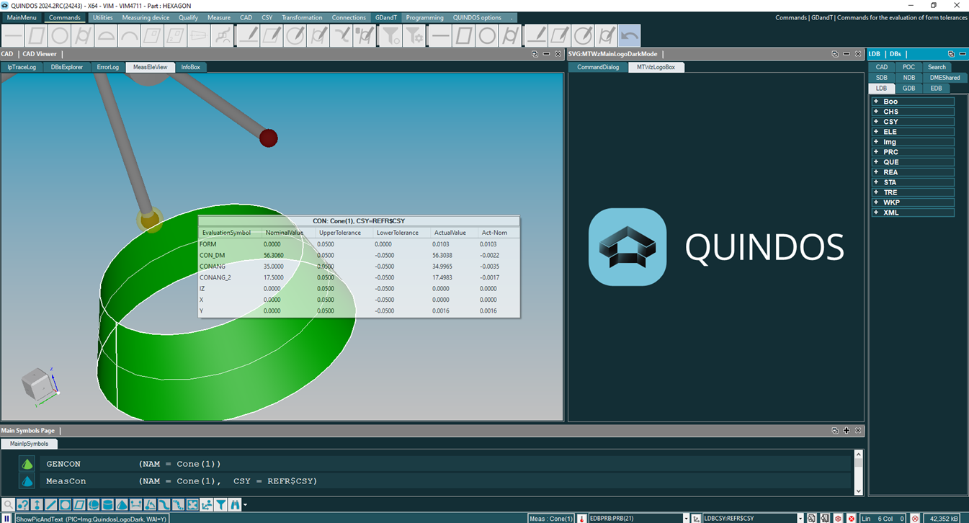969x523 pixels.
Task: Switch to the IpTraceLog tab
Action: click(x=22, y=67)
